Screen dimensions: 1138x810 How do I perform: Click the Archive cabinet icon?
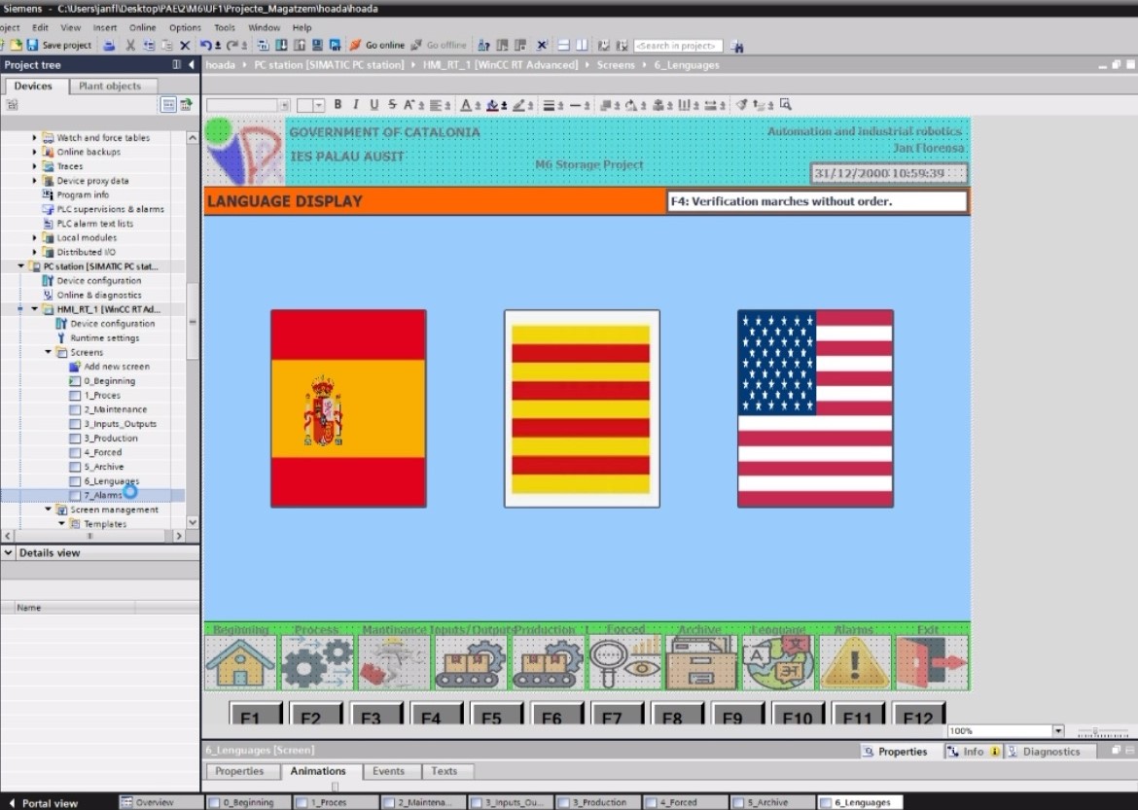700,662
